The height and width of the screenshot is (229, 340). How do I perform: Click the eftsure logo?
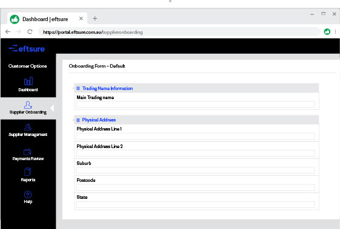(x=27, y=48)
